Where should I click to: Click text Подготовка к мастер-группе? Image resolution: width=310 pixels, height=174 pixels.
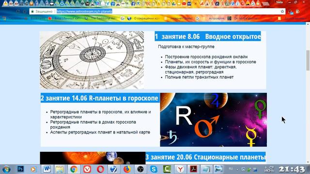pyautogui.click(x=186, y=47)
